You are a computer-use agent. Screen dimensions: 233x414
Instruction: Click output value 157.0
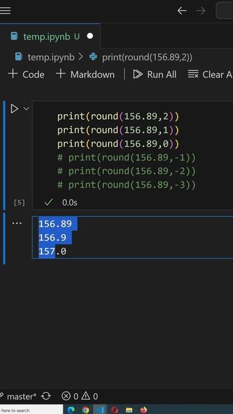pos(52,252)
